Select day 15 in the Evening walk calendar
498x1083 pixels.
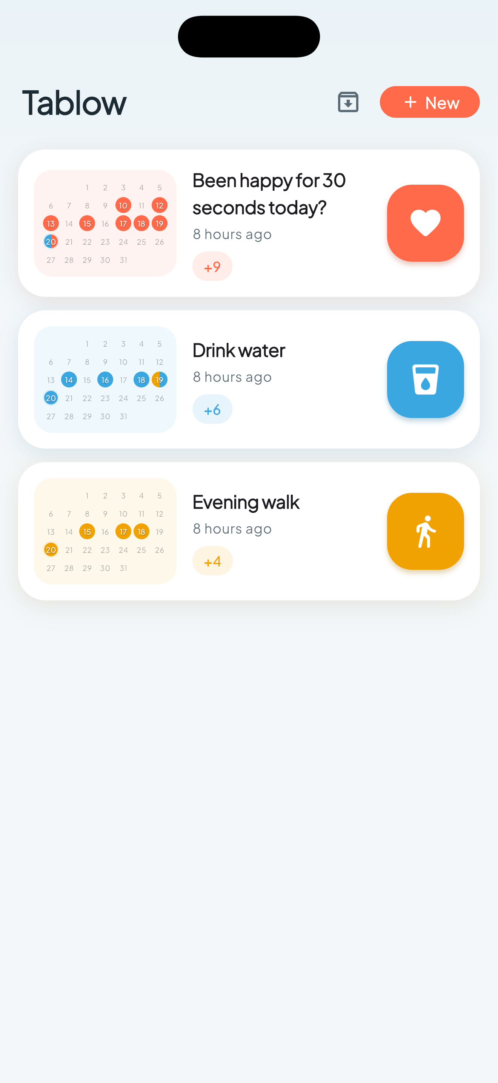point(87,532)
